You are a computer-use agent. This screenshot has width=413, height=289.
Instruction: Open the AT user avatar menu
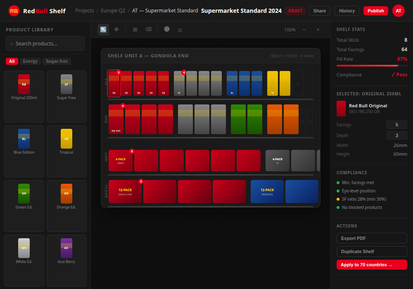[x=399, y=11]
